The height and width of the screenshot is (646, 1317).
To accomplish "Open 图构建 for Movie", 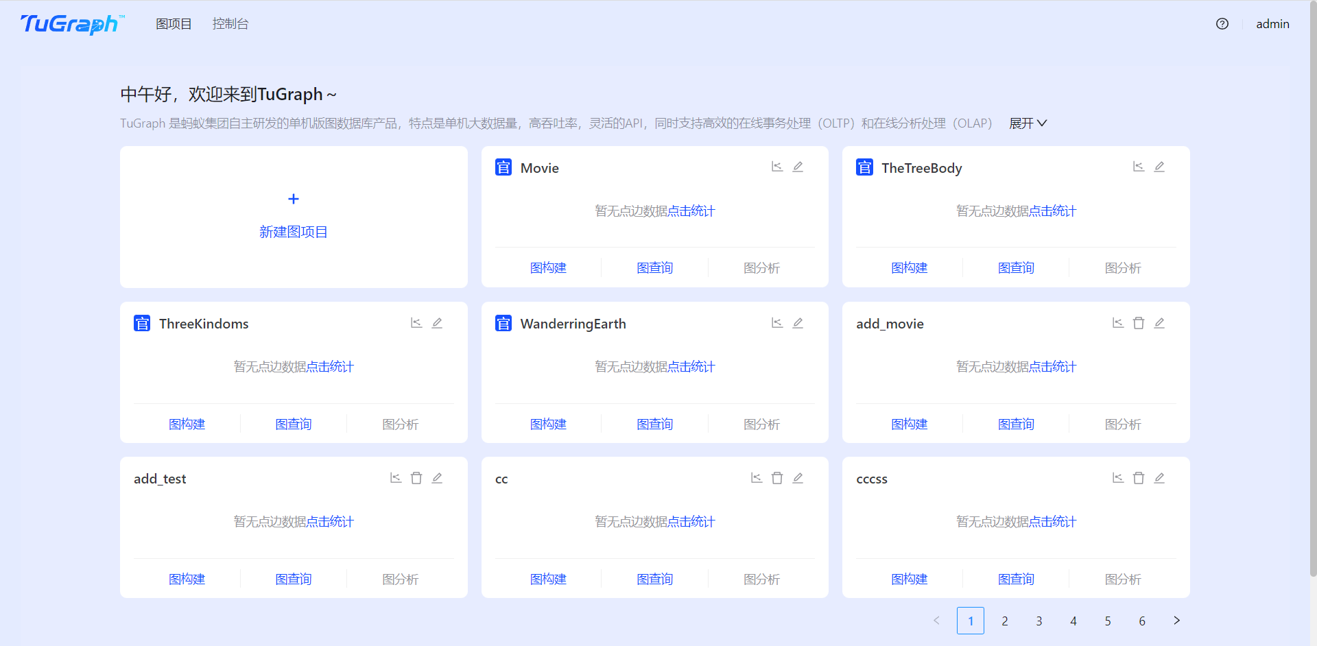I will [548, 268].
